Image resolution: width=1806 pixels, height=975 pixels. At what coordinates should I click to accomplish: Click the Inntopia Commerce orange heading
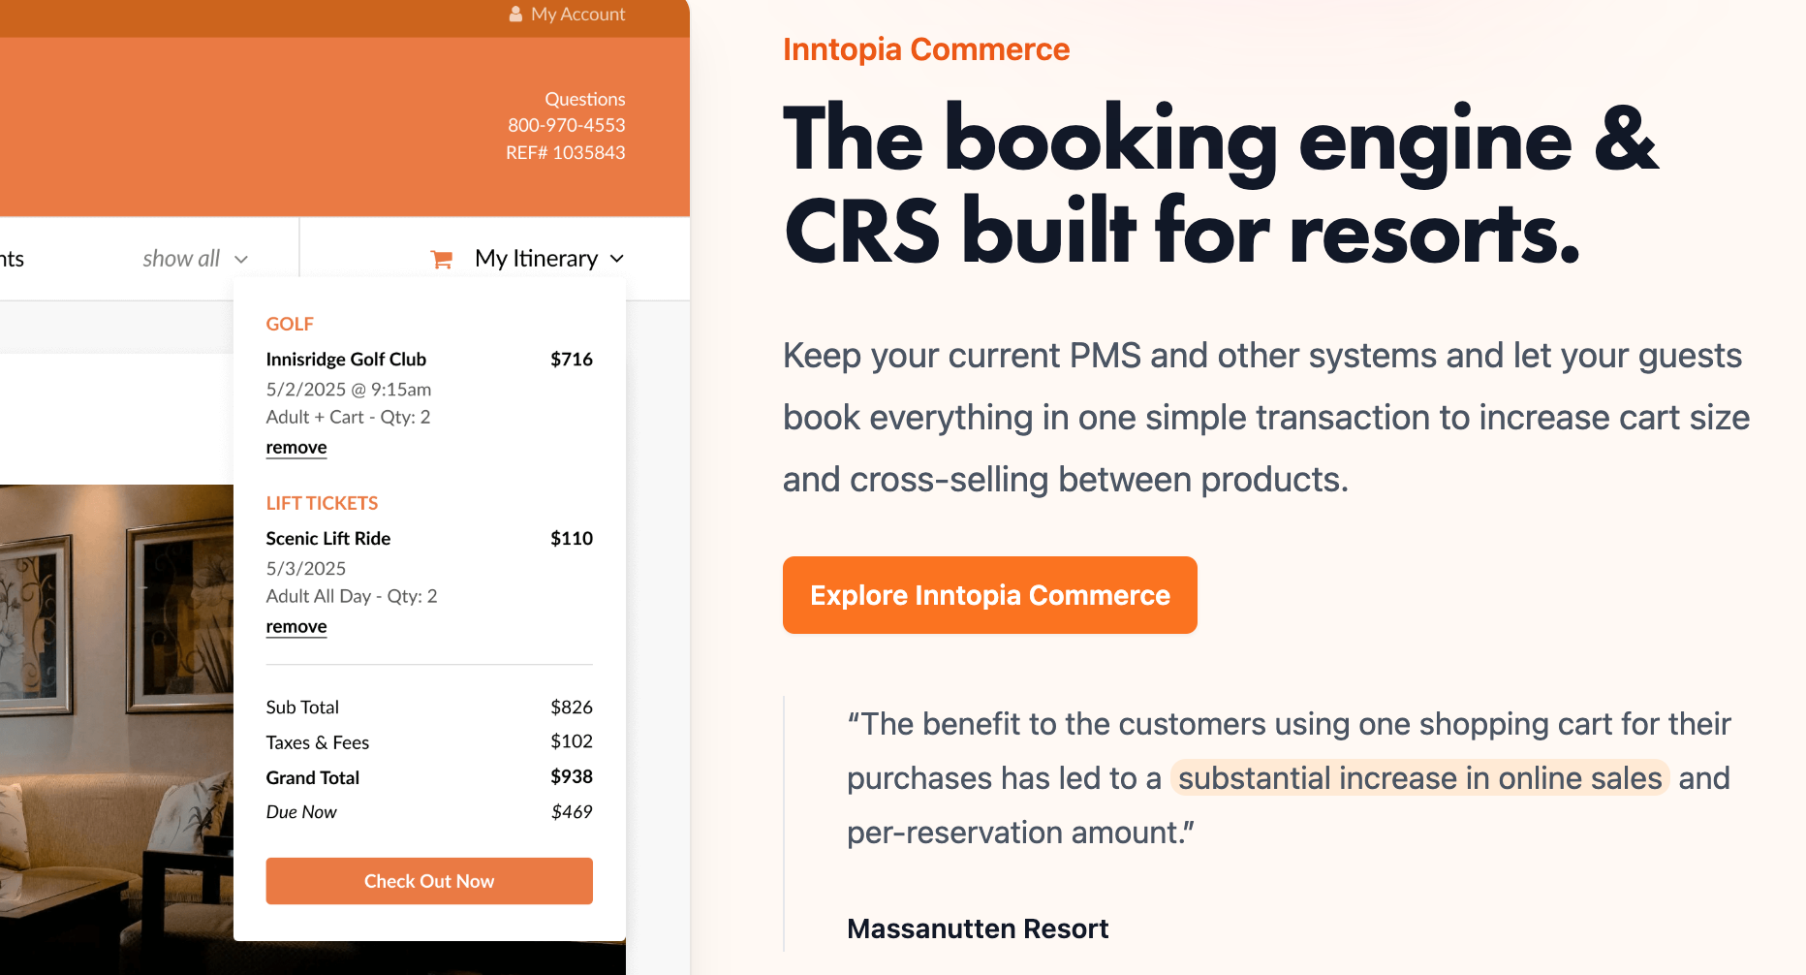[x=925, y=49]
